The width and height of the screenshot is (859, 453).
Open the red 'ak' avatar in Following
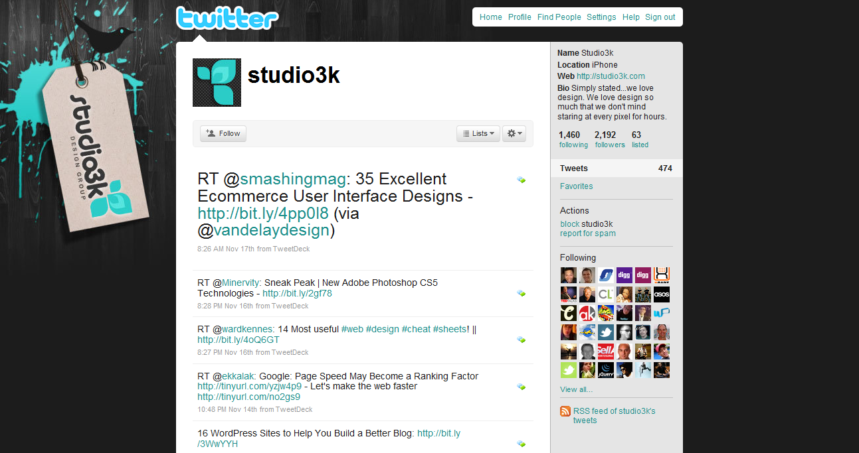[587, 313]
